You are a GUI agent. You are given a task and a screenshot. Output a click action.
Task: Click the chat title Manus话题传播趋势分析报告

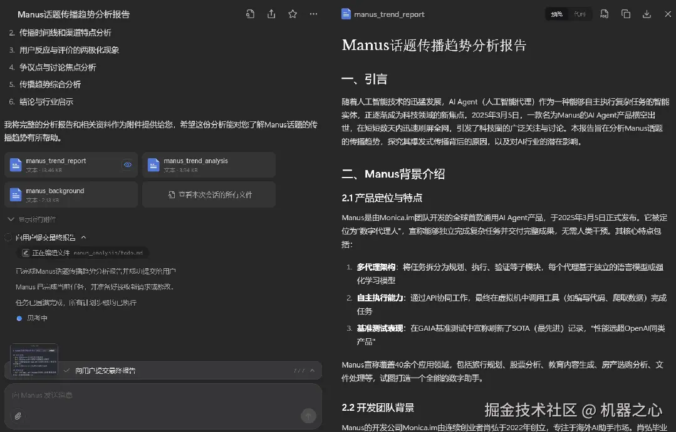click(x=74, y=14)
